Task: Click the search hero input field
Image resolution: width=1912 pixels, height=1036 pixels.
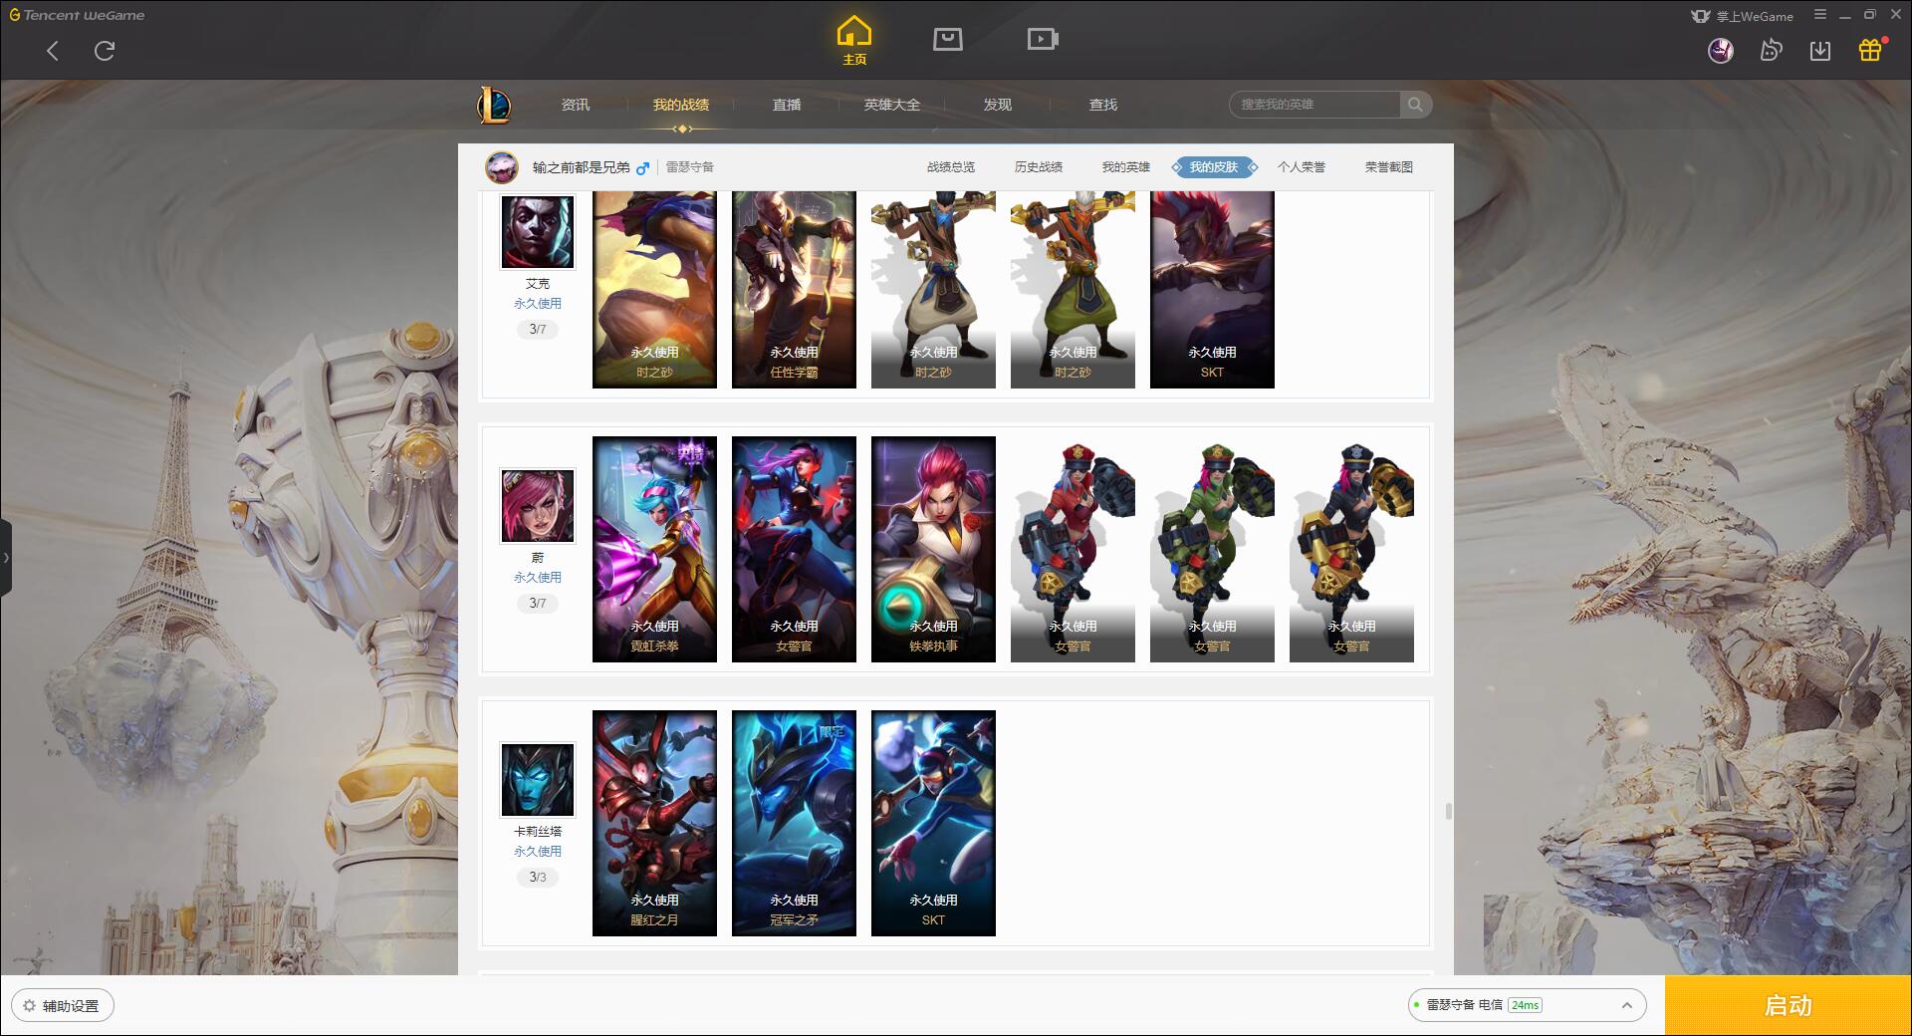Action: pyautogui.click(x=1314, y=105)
